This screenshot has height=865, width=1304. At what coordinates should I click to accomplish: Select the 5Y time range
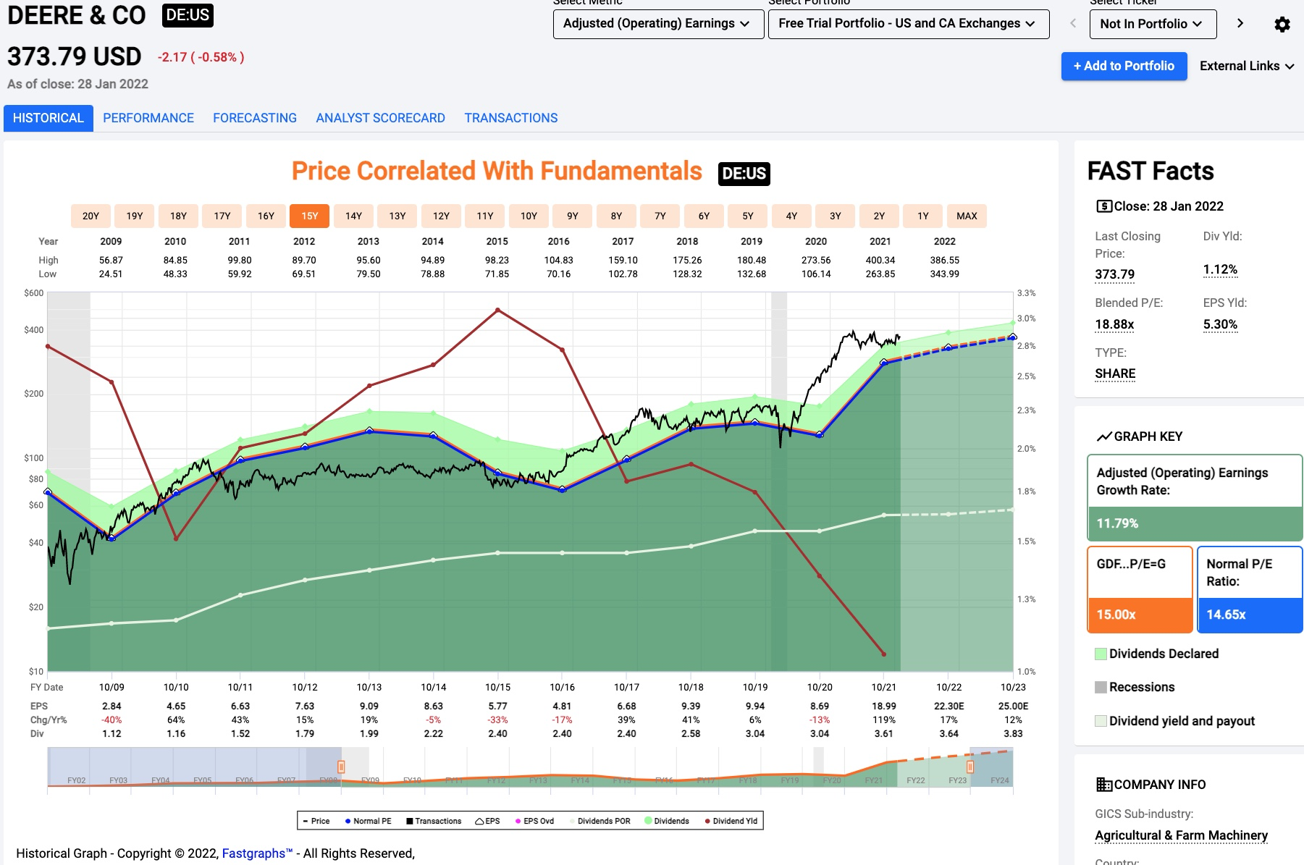click(748, 216)
